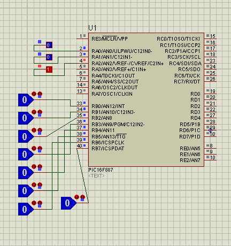231x246 pixels.
Task: Click the RA7/OSC1/CLKIN pin label
Action: [112, 94]
